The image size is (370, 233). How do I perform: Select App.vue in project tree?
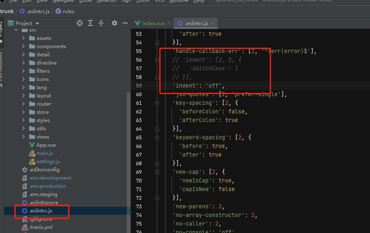click(46, 145)
